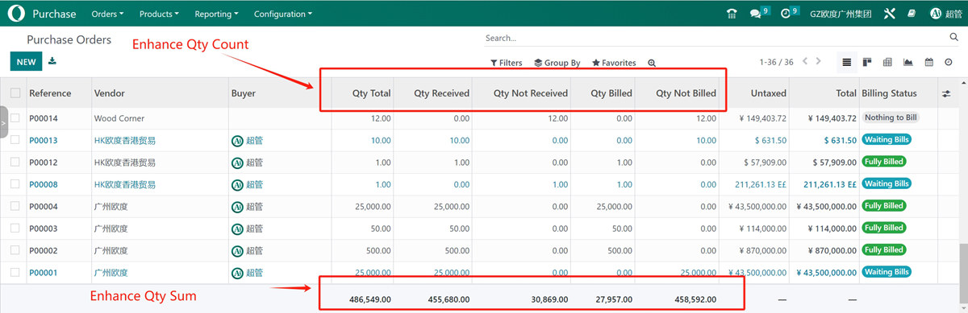Switch to graph chart view icon
968x313 pixels.
tap(908, 62)
